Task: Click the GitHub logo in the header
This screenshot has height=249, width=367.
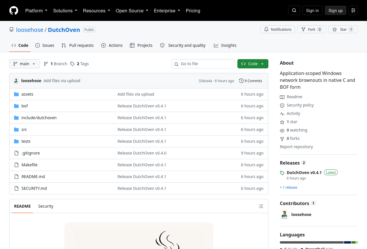Action: coord(14,11)
